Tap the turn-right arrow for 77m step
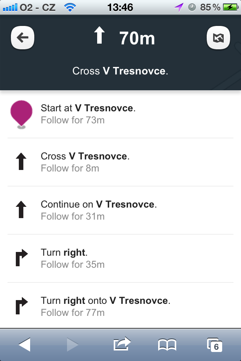 coord(21,306)
